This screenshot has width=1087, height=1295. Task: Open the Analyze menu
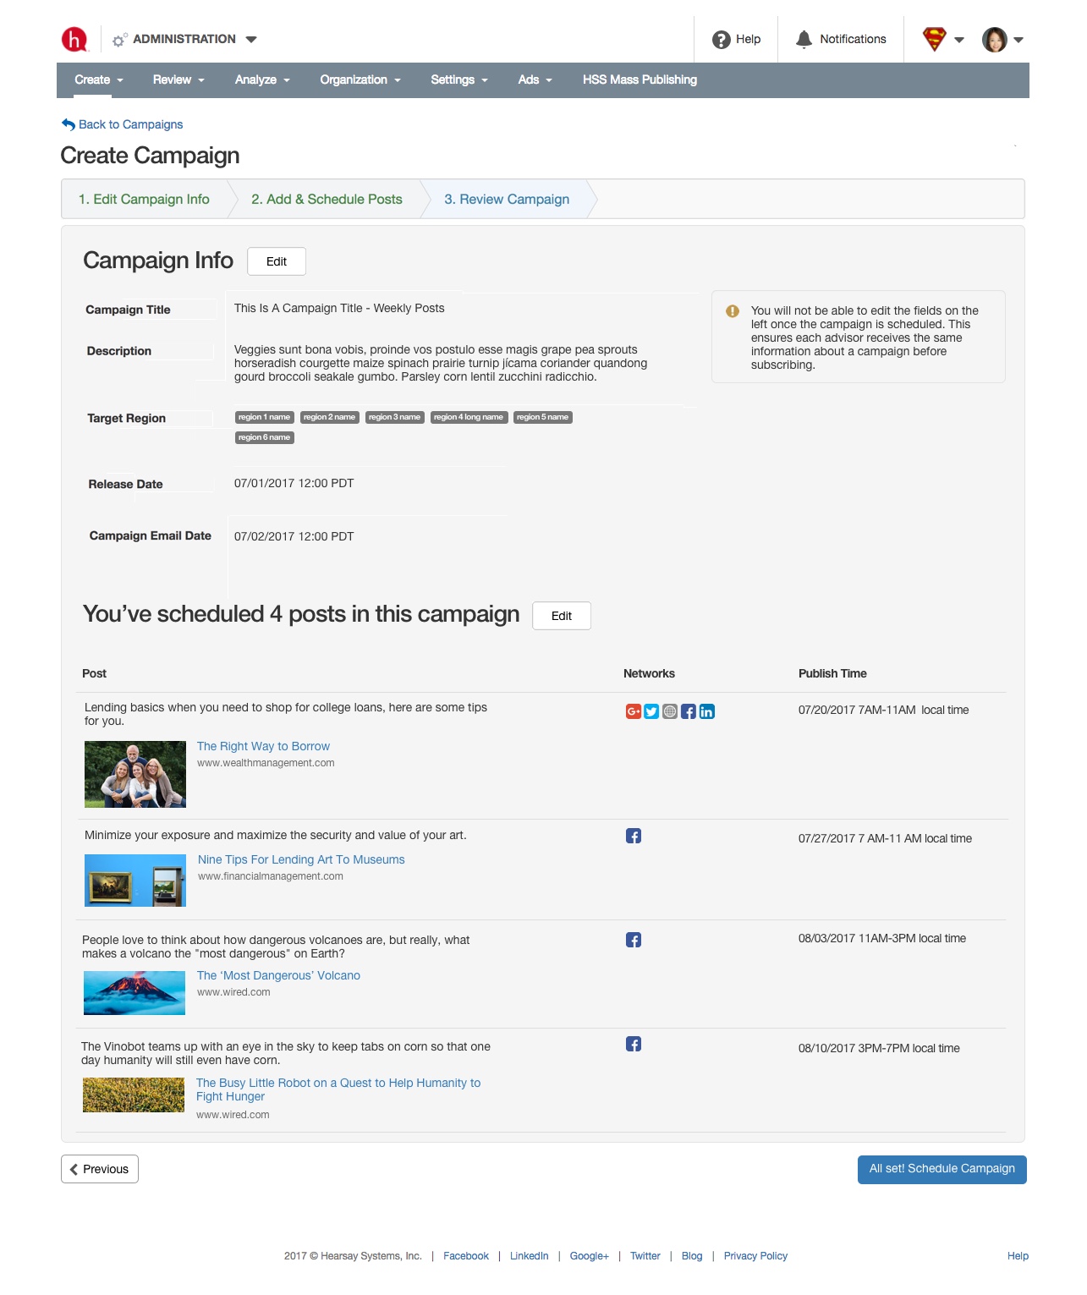click(x=262, y=80)
